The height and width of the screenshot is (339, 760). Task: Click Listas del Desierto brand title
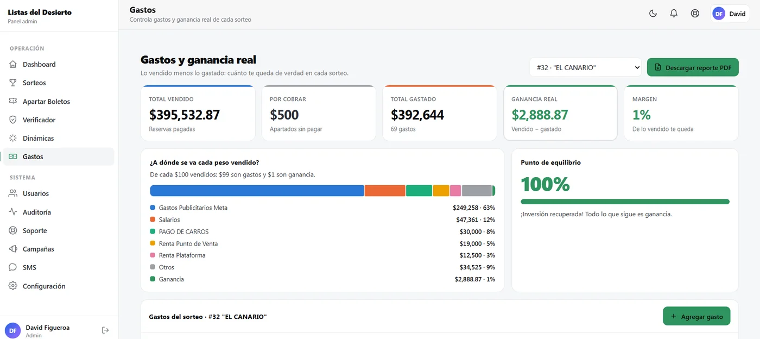(40, 12)
